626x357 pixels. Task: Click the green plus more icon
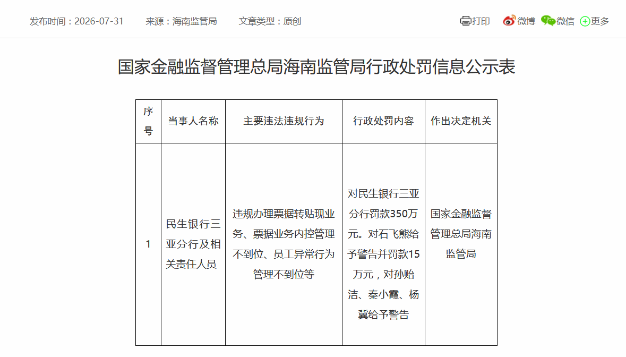click(585, 21)
